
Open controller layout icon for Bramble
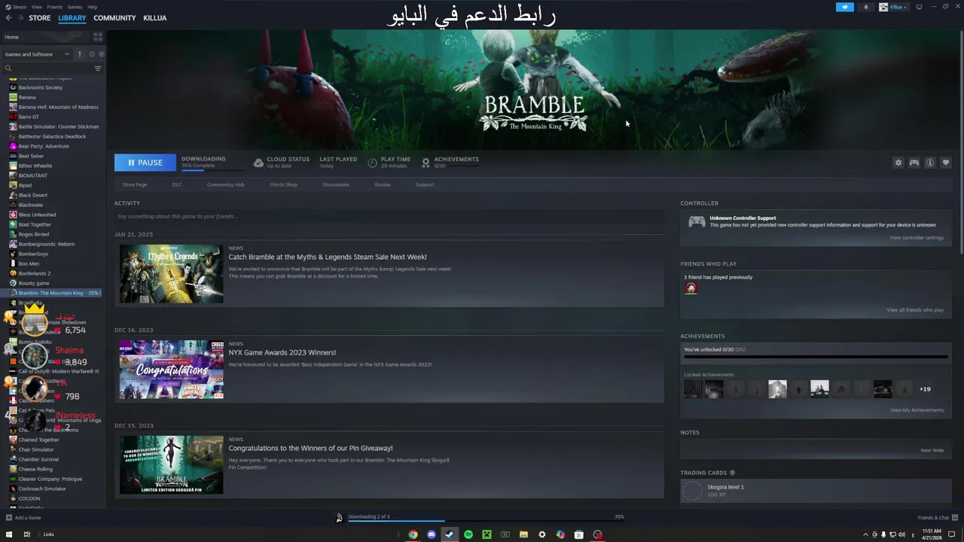click(914, 163)
